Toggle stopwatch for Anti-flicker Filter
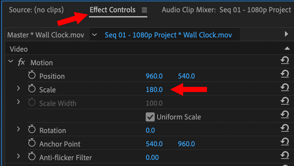The height and width of the screenshot is (166, 294). [x=32, y=156]
